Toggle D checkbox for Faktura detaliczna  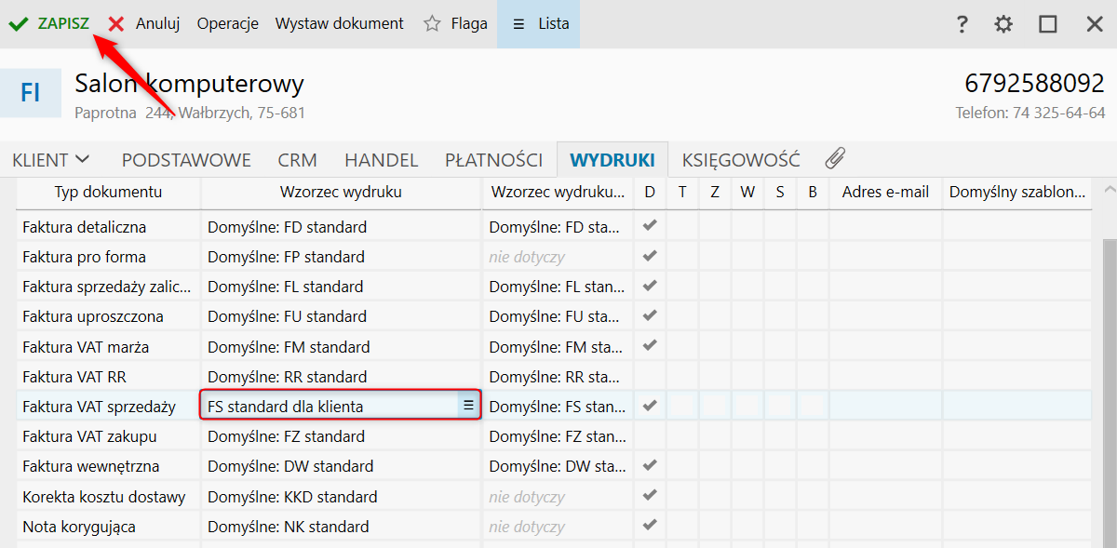[x=650, y=226]
